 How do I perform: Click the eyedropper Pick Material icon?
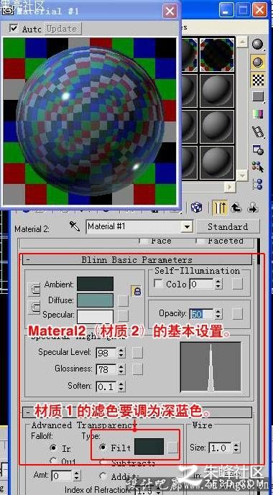coord(75,226)
